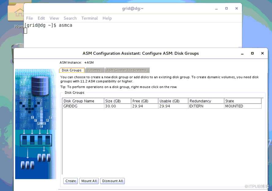Minimize the grid@dg terminal window
The width and height of the screenshot is (272, 191).
coord(216,9)
